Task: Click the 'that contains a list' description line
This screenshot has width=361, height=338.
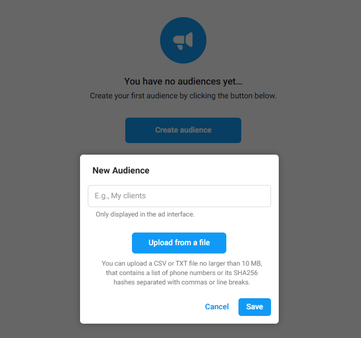Action: [x=182, y=273]
